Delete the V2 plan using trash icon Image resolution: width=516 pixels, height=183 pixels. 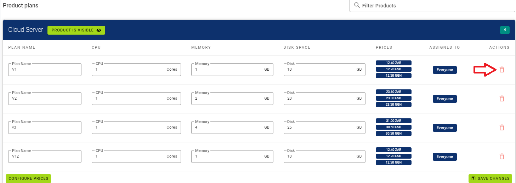pyautogui.click(x=501, y=99)
